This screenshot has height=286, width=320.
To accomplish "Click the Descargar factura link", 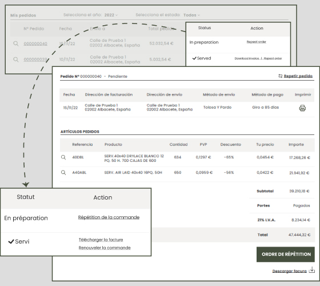I will (289, 271).
